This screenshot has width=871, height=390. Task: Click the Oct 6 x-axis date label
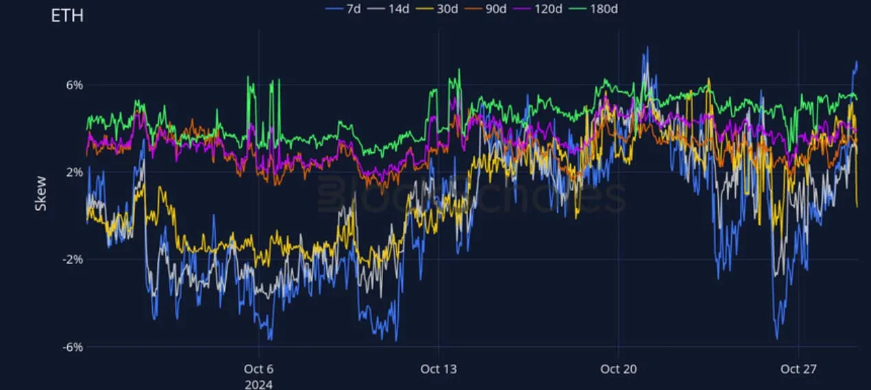(x=258, y=369)
